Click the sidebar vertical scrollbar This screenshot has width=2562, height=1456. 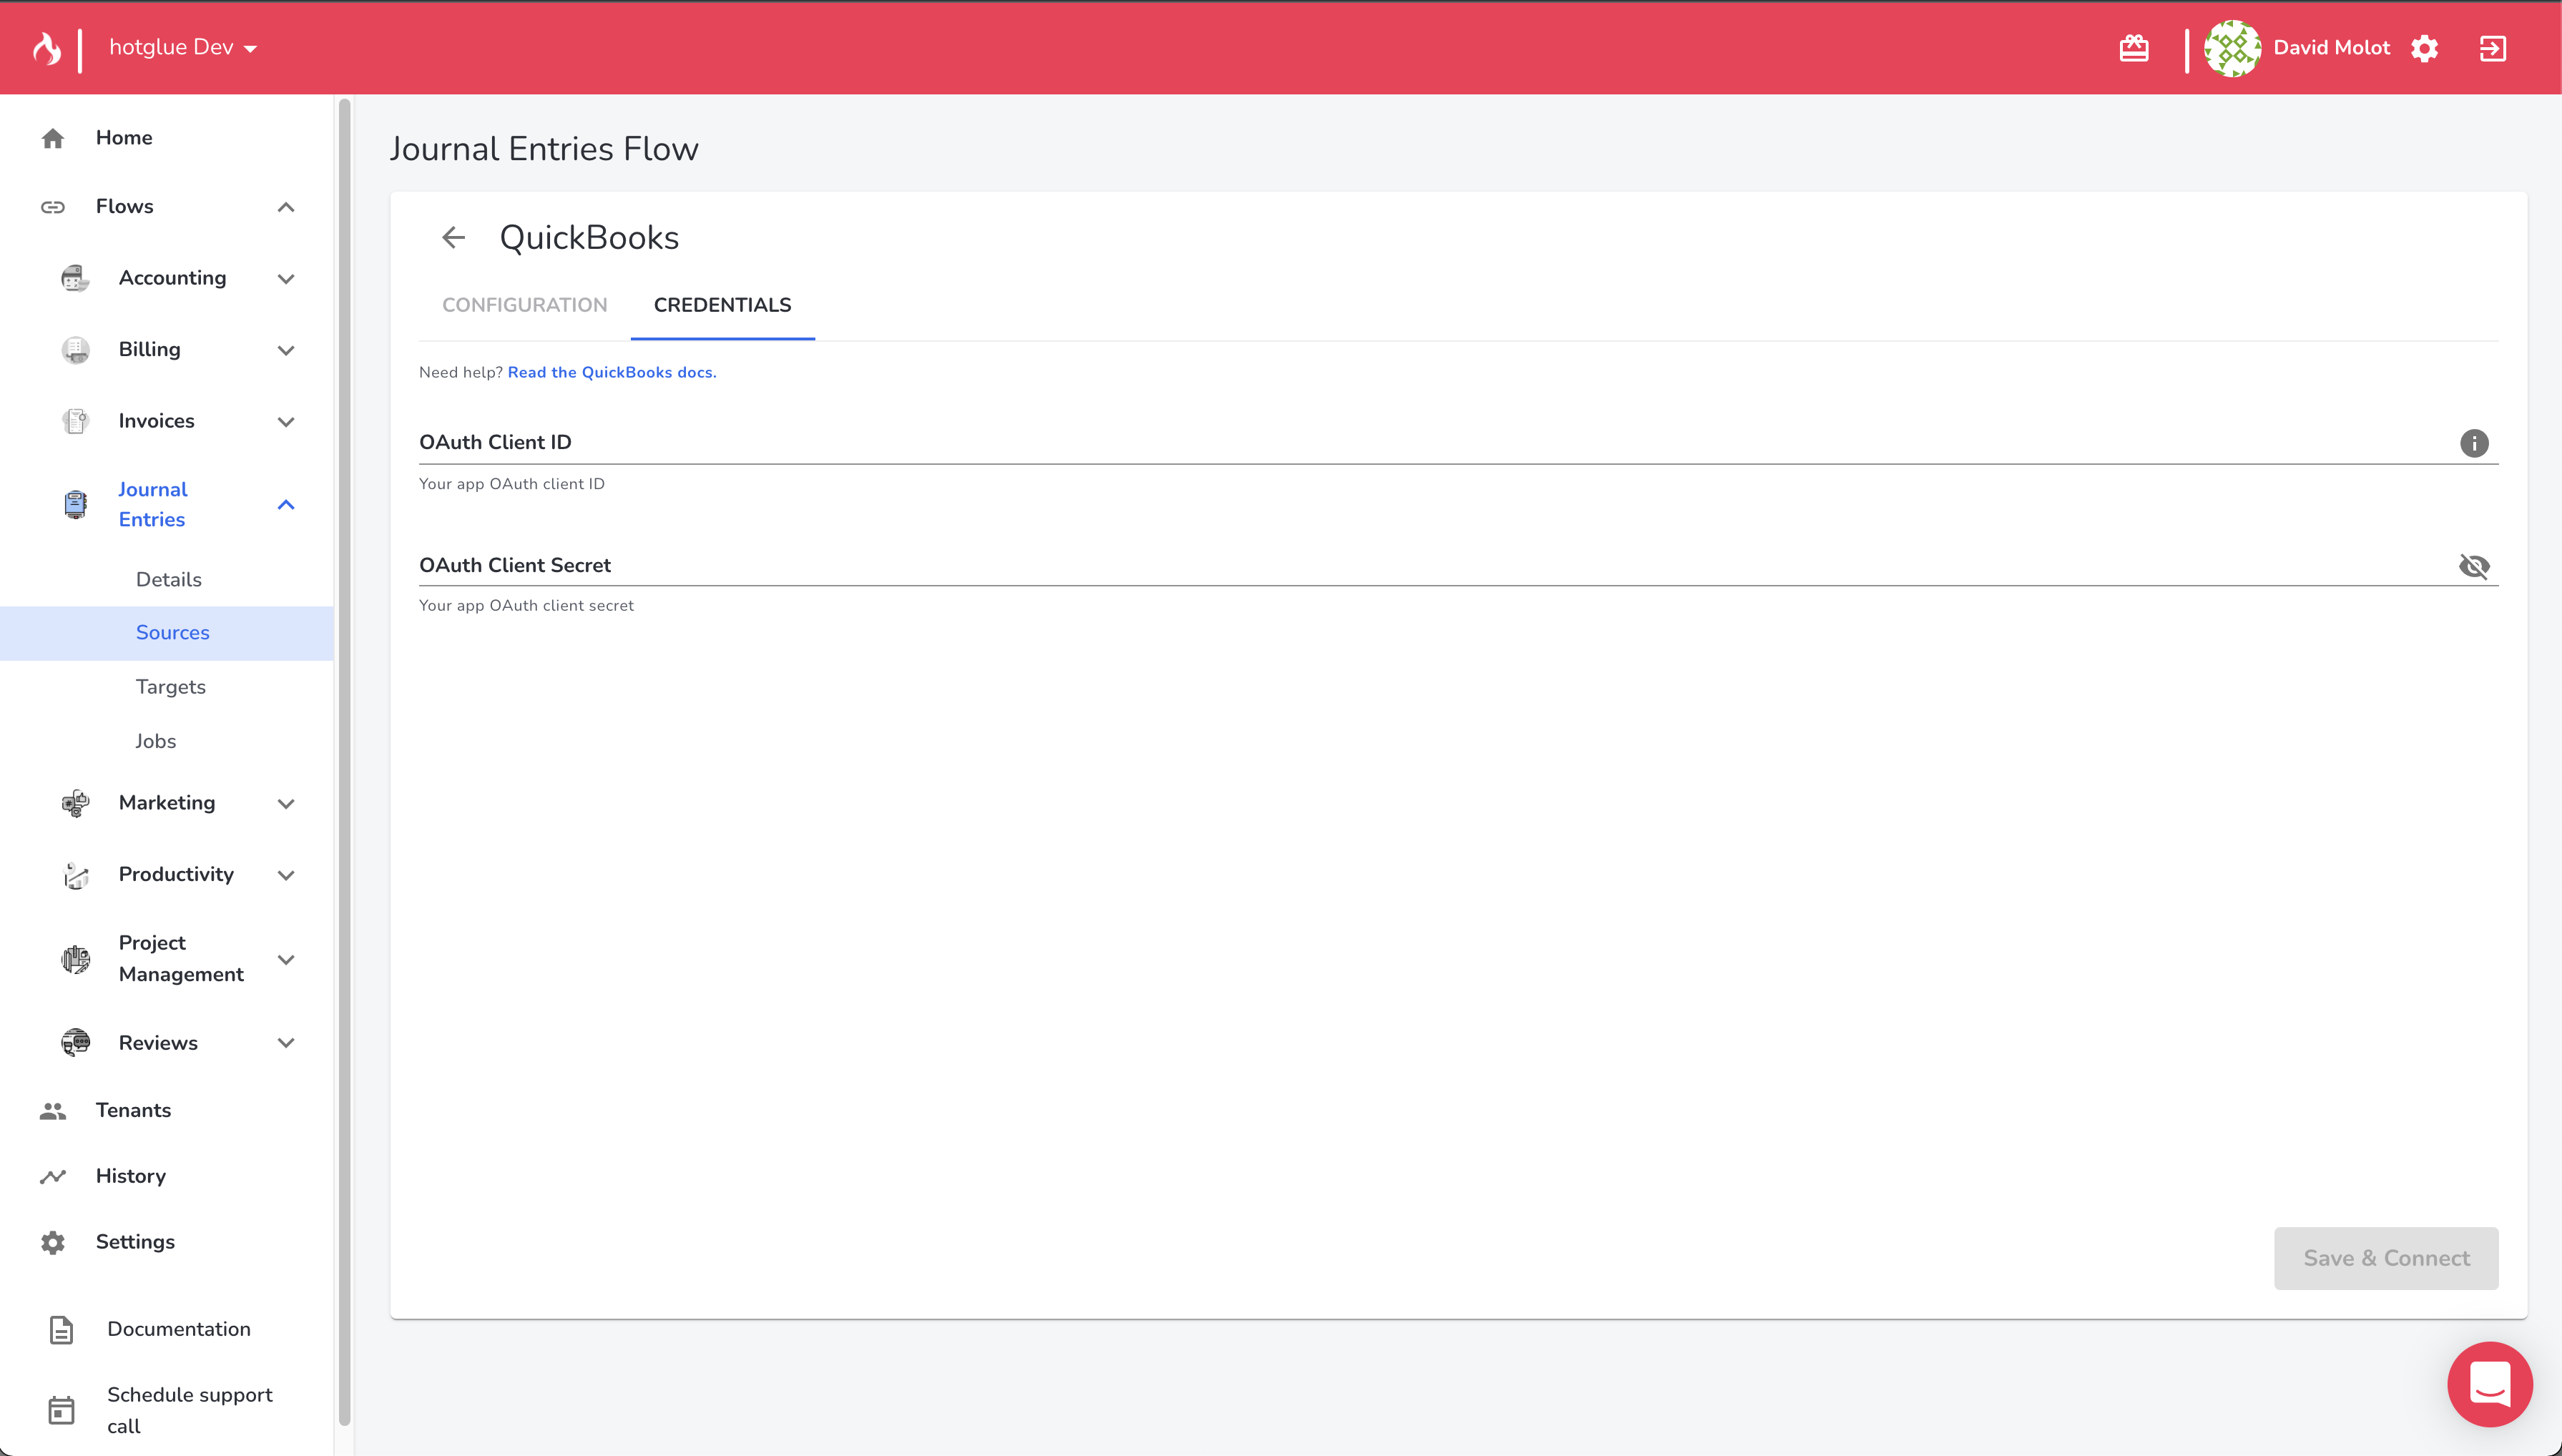(x=344, y=760)
